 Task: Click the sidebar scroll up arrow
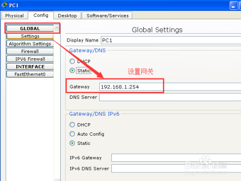coord(57,28)
